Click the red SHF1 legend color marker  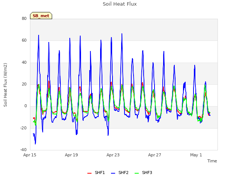point(89,173)
